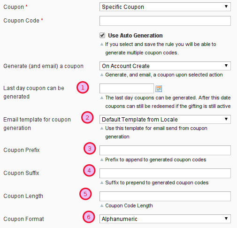Click the hint triangle beside Coupon Code Length
237x228 pixels.
coord(102,205)
